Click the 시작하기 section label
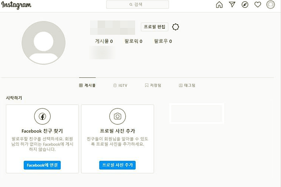Viewport: 281px width, 187px height. [x=14, y=98]
